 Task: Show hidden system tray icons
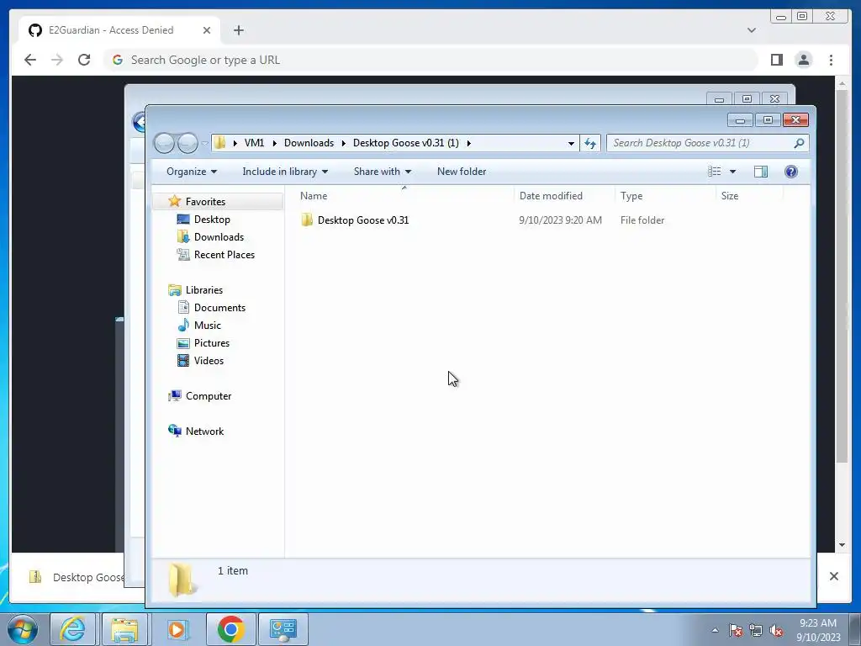tap(715, 630)
